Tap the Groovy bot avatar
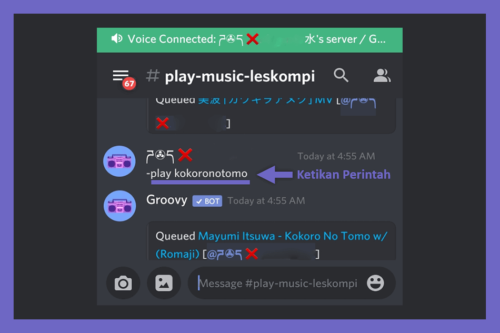The height and width of the screenshot is (333, 500). pyautogui.click(x=119, y=206)
